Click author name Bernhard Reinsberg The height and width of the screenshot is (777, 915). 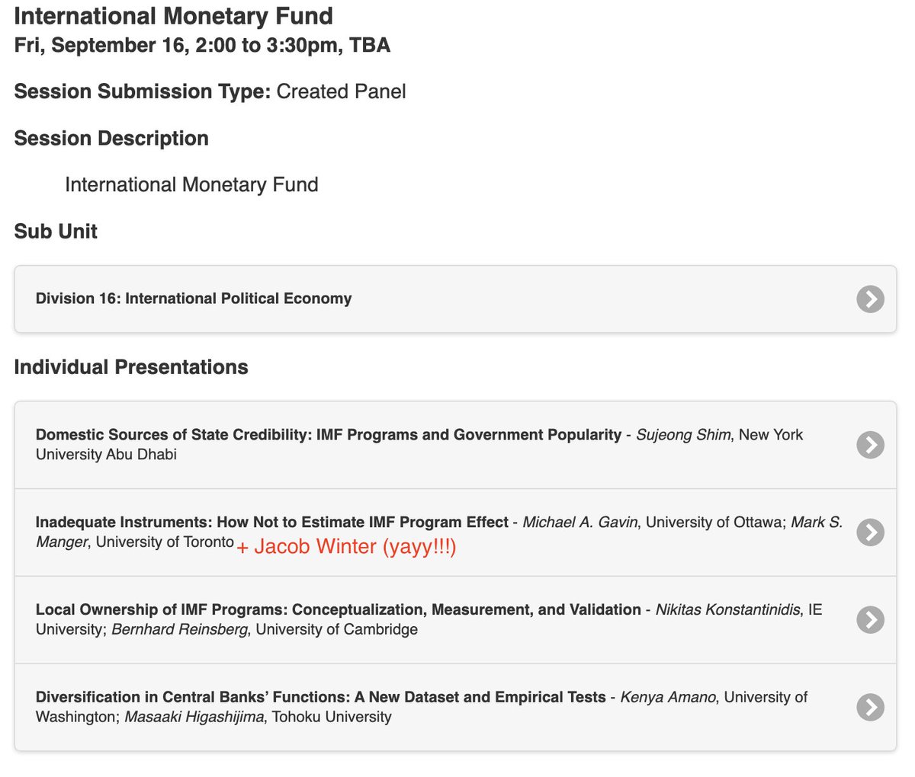(179, 630)
